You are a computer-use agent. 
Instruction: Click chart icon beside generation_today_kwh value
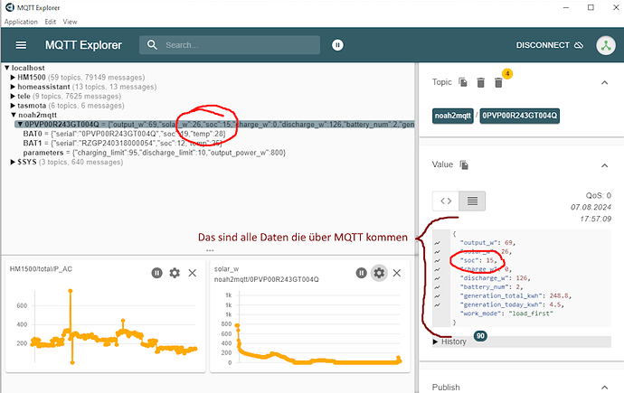tap(437, 304)
